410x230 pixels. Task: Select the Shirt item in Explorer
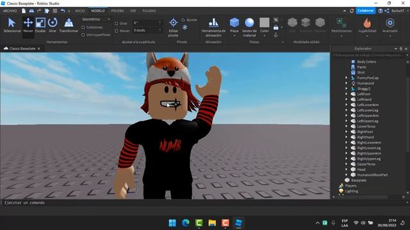[x=361, y=72]
